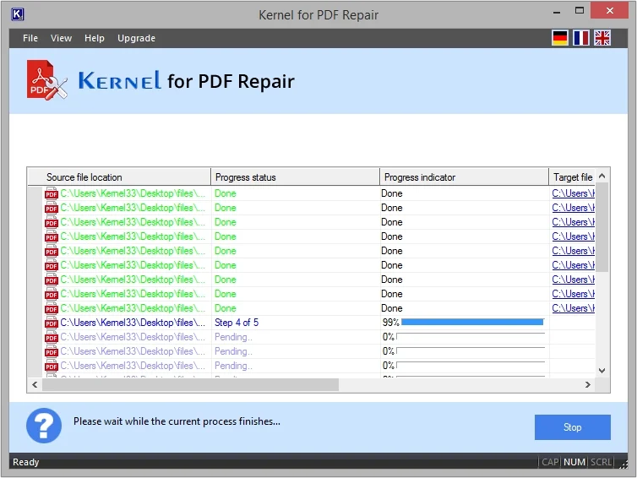
Task: Click the progress bar of the first Pending row
Action: coord(471,337)
